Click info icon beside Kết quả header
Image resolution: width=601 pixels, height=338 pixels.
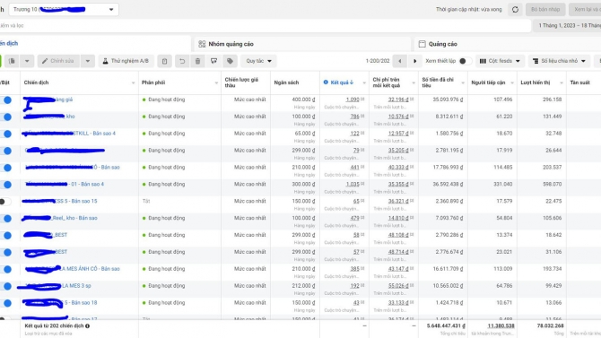[326, 82]
